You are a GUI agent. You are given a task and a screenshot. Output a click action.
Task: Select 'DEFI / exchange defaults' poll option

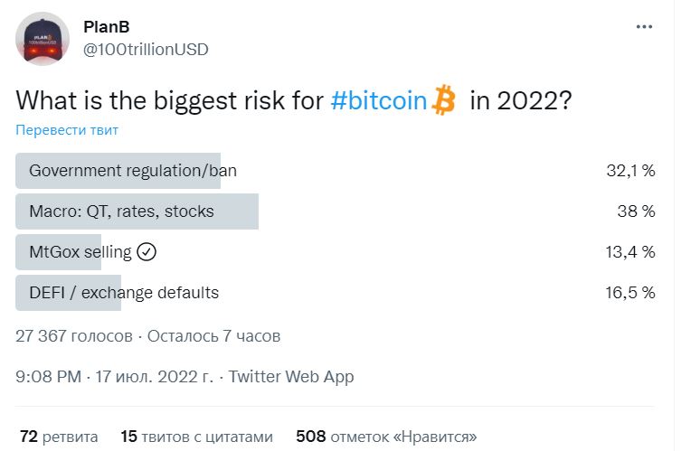tap(124, 293)
